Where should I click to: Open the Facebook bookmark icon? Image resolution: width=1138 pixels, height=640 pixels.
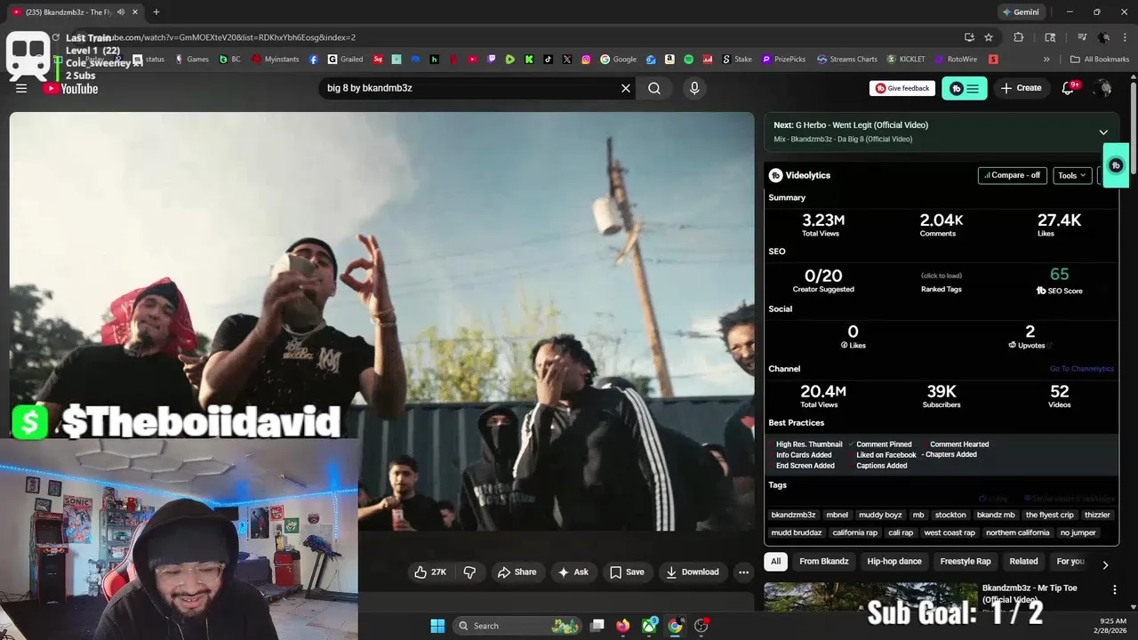click(x=314, y=60)
